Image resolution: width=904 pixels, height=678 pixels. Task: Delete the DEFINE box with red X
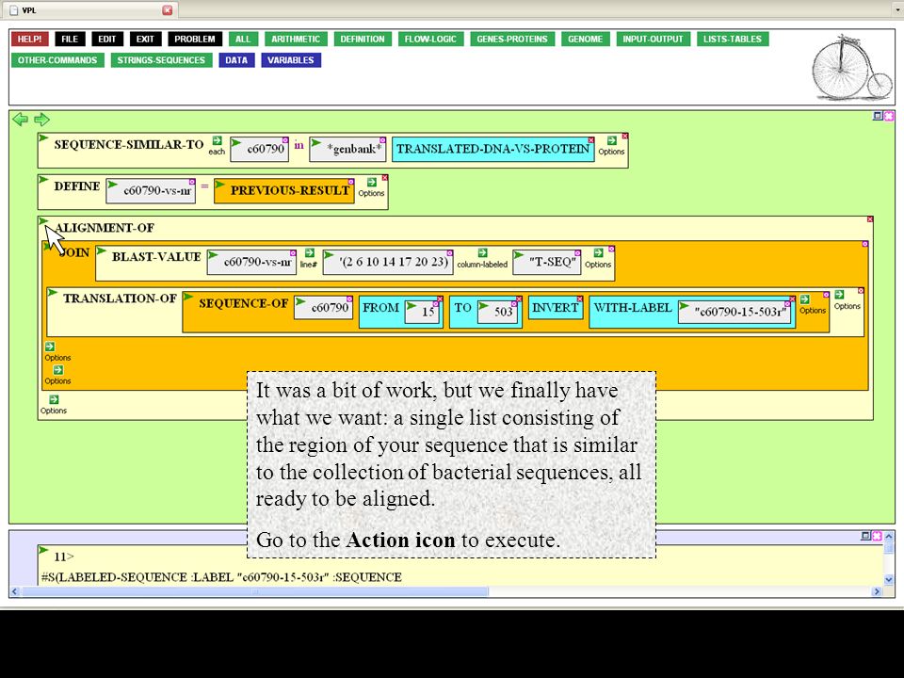tap(385, 178)
